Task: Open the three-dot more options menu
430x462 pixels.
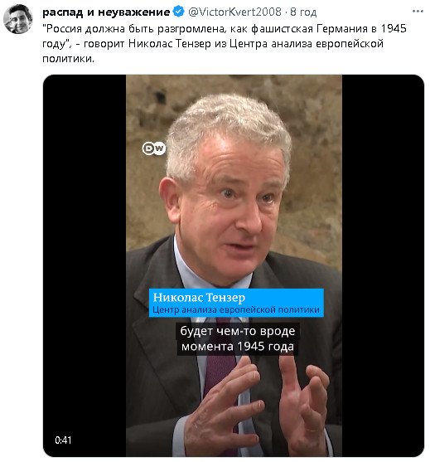Action: [x=418, y=12]
